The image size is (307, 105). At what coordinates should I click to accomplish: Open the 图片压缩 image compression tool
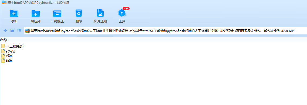pyautogui.click(x=100, y=13)
